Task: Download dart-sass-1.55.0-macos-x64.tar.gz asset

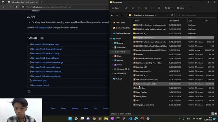Action: tap(46, 67)
